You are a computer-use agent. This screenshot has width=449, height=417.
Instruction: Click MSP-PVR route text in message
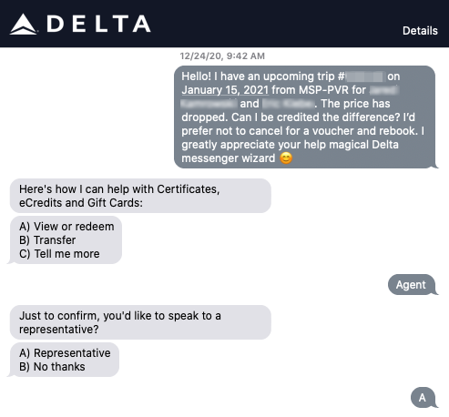(x=323, y=90)
